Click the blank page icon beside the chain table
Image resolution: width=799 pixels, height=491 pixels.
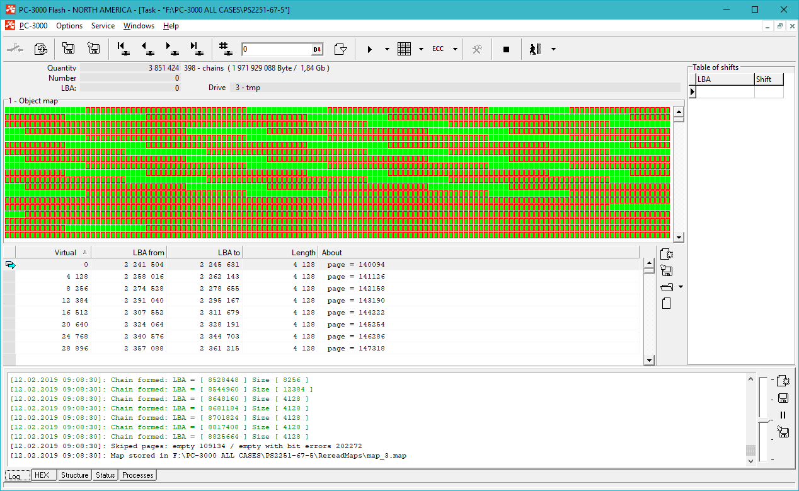coord(667,304)
